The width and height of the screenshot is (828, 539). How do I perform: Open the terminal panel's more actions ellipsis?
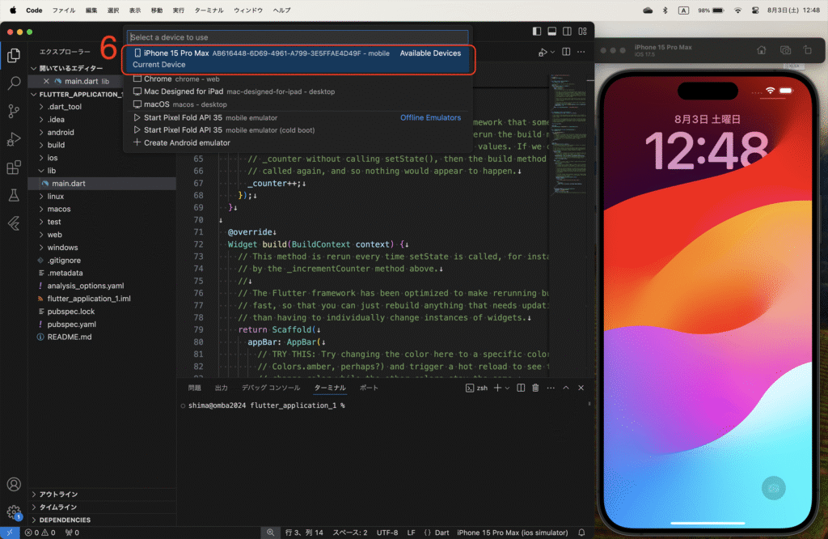(x=551, y=388)
